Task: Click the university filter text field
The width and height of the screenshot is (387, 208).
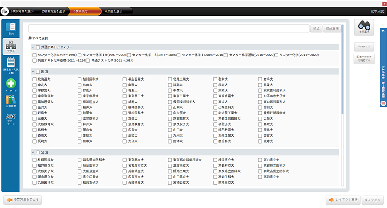Action: pyautogui.click(x=169, y=28)
